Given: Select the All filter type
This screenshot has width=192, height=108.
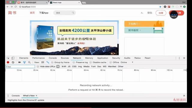Looking at the screenshot, I should click(x=58, y=67).
